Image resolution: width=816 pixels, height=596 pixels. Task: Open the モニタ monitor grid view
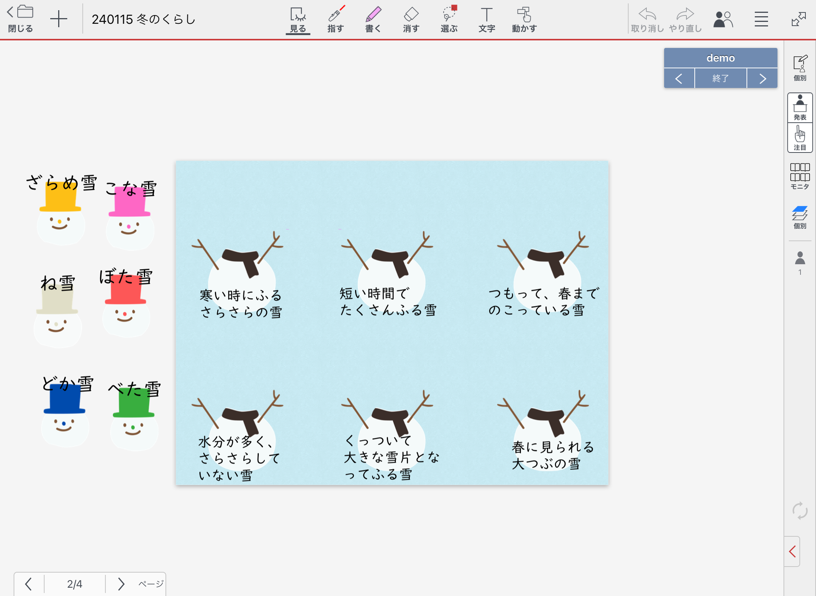tap(800, 176)
